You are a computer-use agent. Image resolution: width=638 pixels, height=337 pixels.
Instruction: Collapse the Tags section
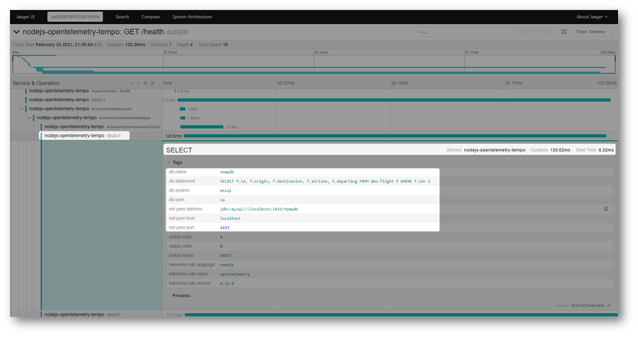(x=175, y=163)
